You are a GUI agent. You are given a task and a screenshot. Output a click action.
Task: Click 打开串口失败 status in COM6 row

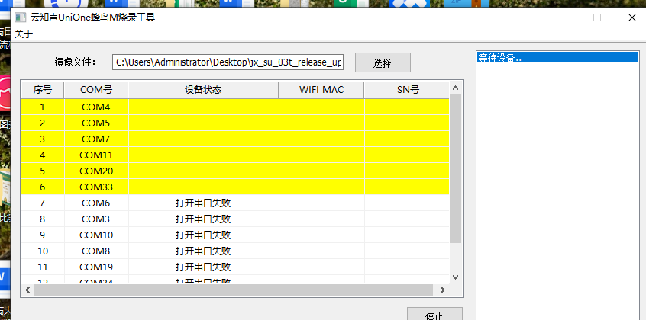203,203
